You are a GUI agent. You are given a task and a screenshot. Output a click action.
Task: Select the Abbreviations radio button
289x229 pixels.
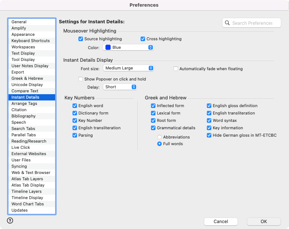[x=159, y=137]
